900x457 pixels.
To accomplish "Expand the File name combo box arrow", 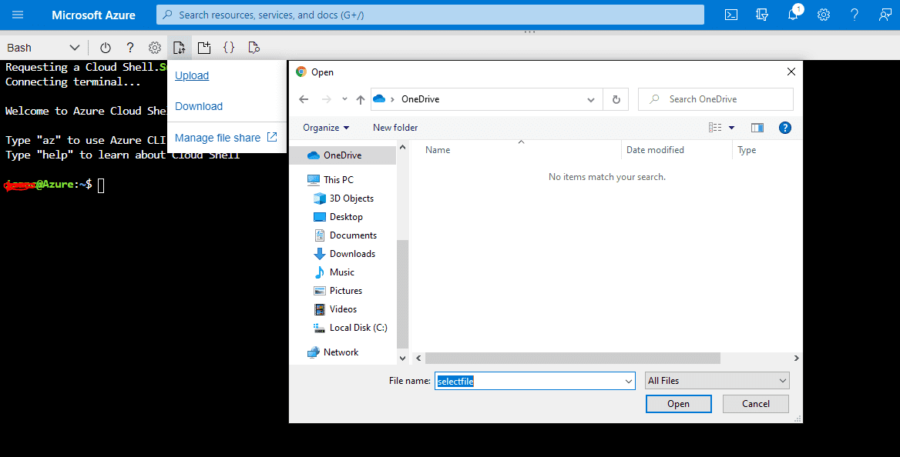I will pos(629,381).
